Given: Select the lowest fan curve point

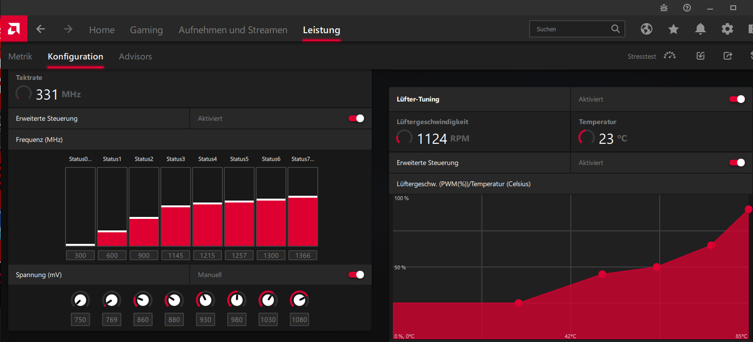Looking at the screenshot, I should 519,303.
